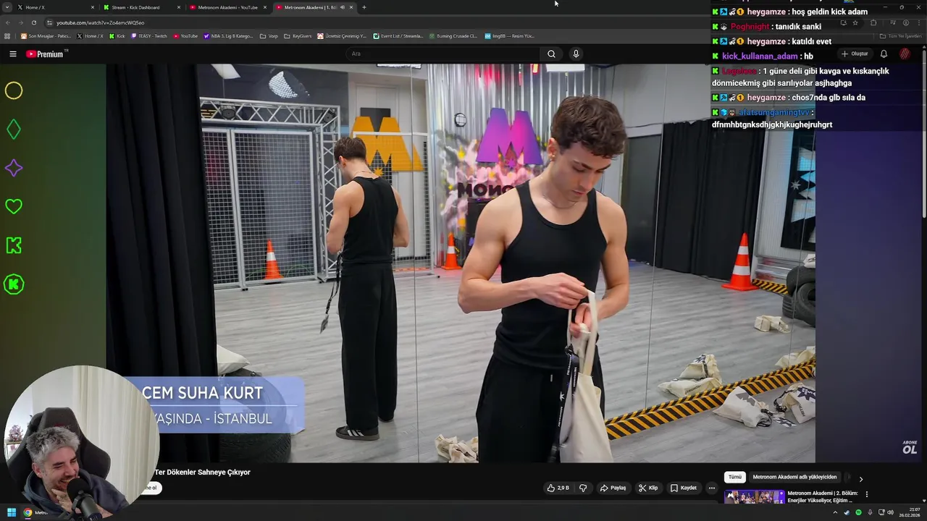Image resolution: width=927 pixels, height=521 pixels.
Task: Open recommended video 'Metronom Akademi | 2. Bölüm' thumbnail
Action: pyautogui.click(x=755, y=497)
